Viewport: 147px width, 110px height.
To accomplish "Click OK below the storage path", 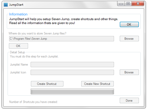I will click(x=18, y=46).
